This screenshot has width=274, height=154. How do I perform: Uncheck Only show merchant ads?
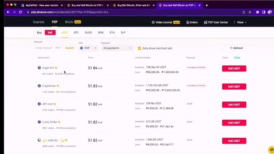pyautogui.click(x=139, y=48)
